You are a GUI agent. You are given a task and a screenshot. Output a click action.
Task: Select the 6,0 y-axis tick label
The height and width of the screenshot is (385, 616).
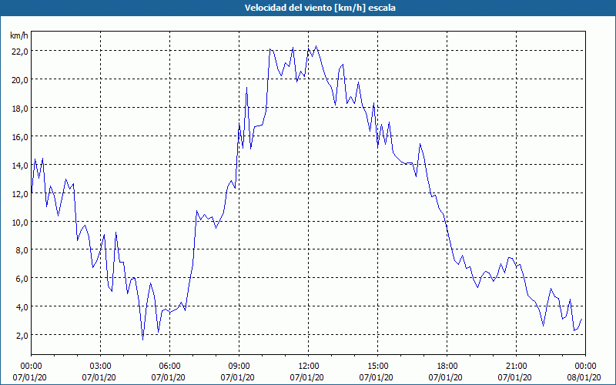(22, 278)
